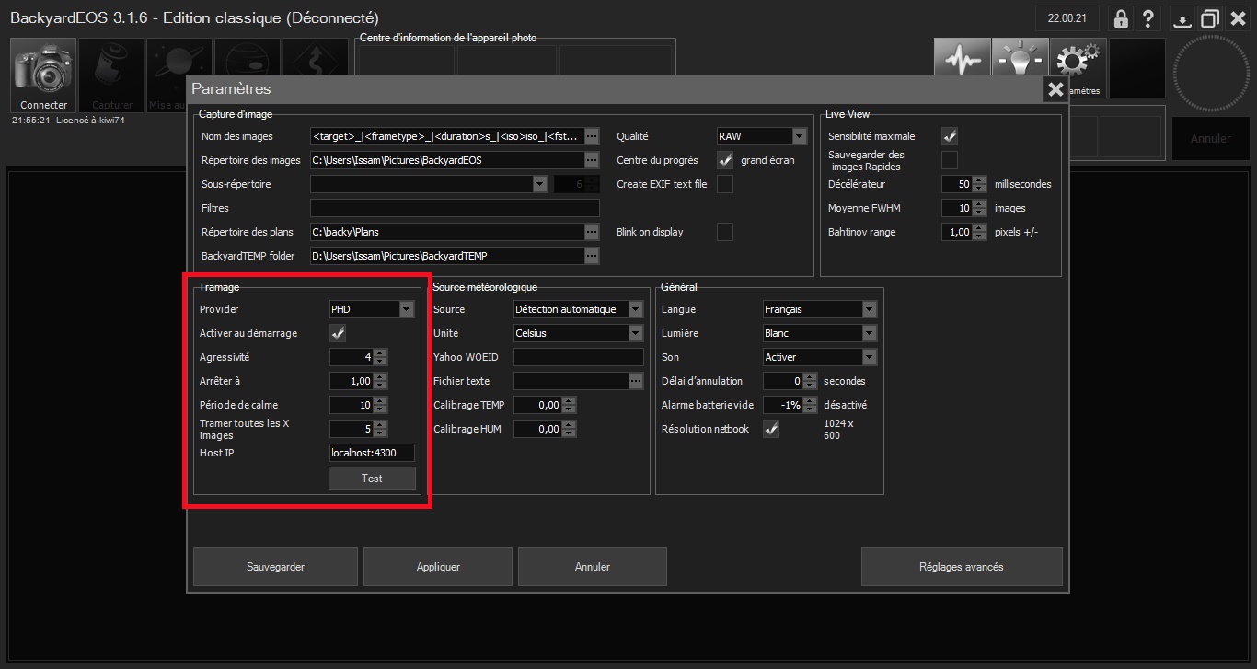
Task: Increase the Délai d'annulation value
Action: [810, 377]
